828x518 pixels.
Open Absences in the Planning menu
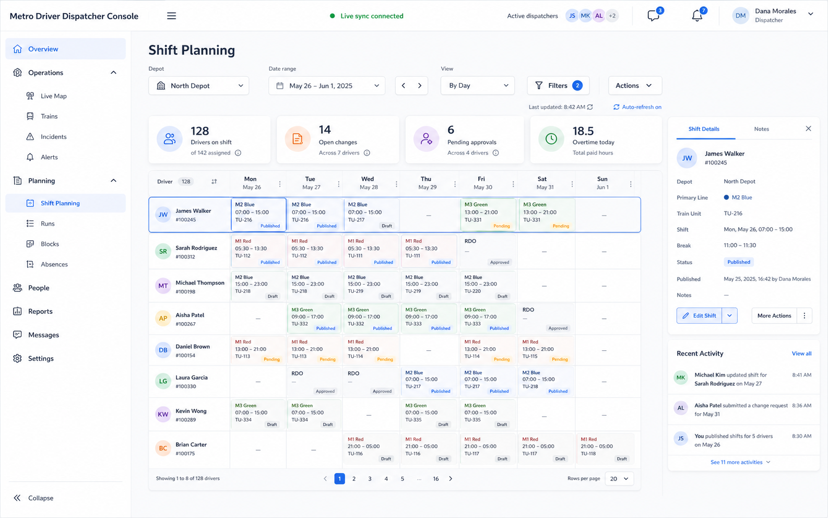coord(54,264)
